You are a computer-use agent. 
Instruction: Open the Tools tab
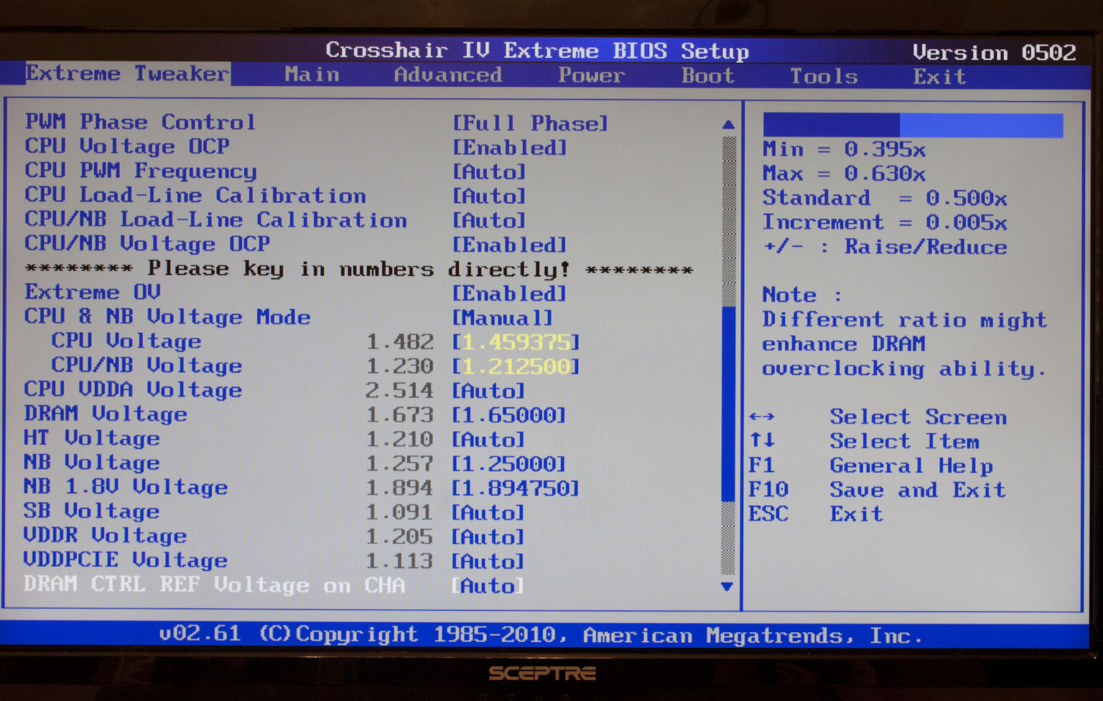824,77
